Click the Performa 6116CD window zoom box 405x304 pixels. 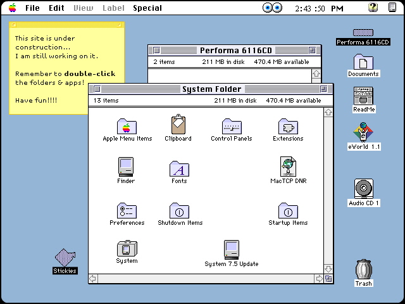(312, 51)
